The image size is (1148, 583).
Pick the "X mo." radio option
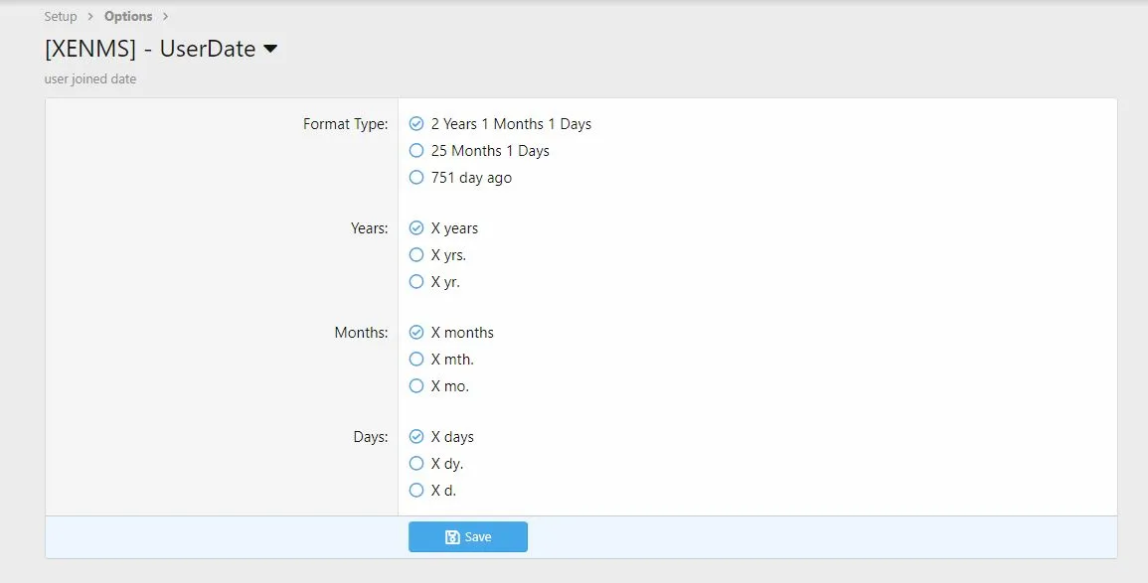pos(416,386)
